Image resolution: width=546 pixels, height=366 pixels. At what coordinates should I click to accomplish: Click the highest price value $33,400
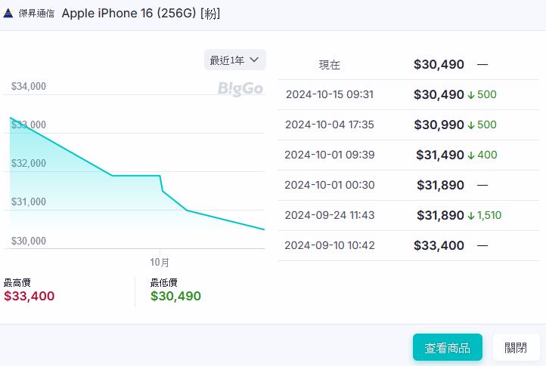tap(29, 296)
